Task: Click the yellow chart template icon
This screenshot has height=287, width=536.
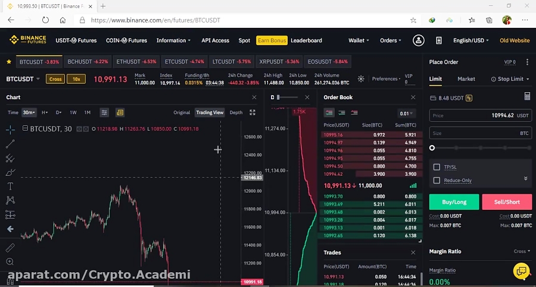Action: pyautogui.click(x=120, y=112)
